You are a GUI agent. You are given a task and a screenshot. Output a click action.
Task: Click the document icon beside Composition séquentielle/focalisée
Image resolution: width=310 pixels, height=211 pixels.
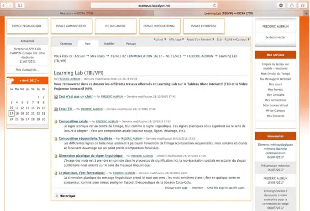coord(56,139)
